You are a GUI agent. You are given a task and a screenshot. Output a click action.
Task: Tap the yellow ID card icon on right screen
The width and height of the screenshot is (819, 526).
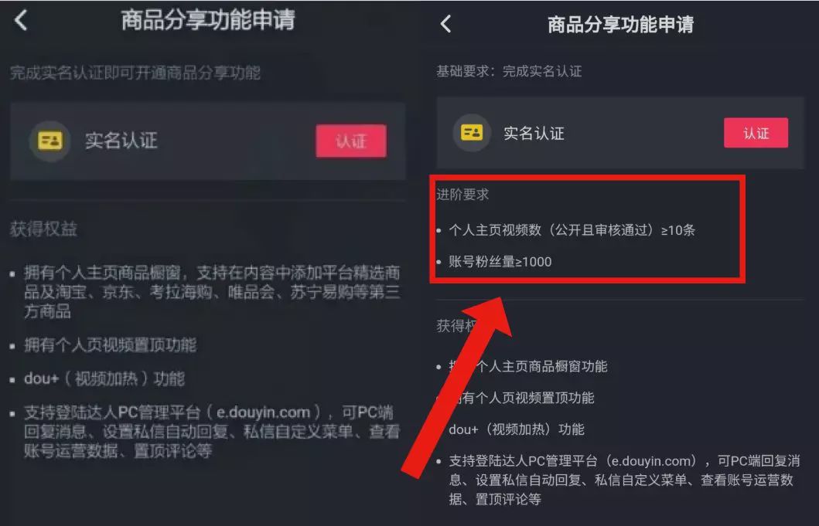(472, 133)
